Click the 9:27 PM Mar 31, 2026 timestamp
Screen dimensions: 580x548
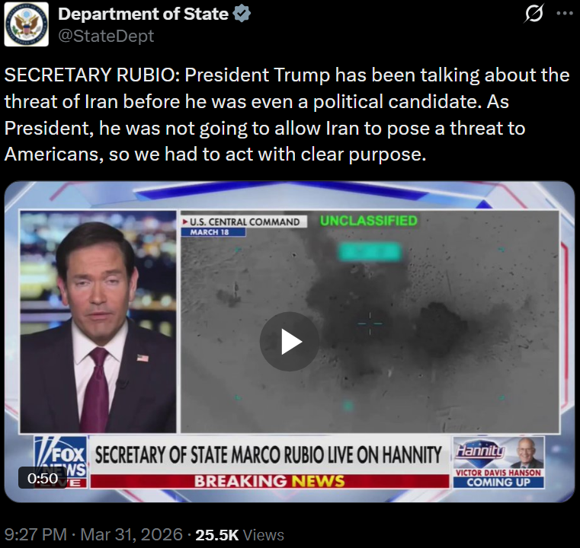click(94, 535)
